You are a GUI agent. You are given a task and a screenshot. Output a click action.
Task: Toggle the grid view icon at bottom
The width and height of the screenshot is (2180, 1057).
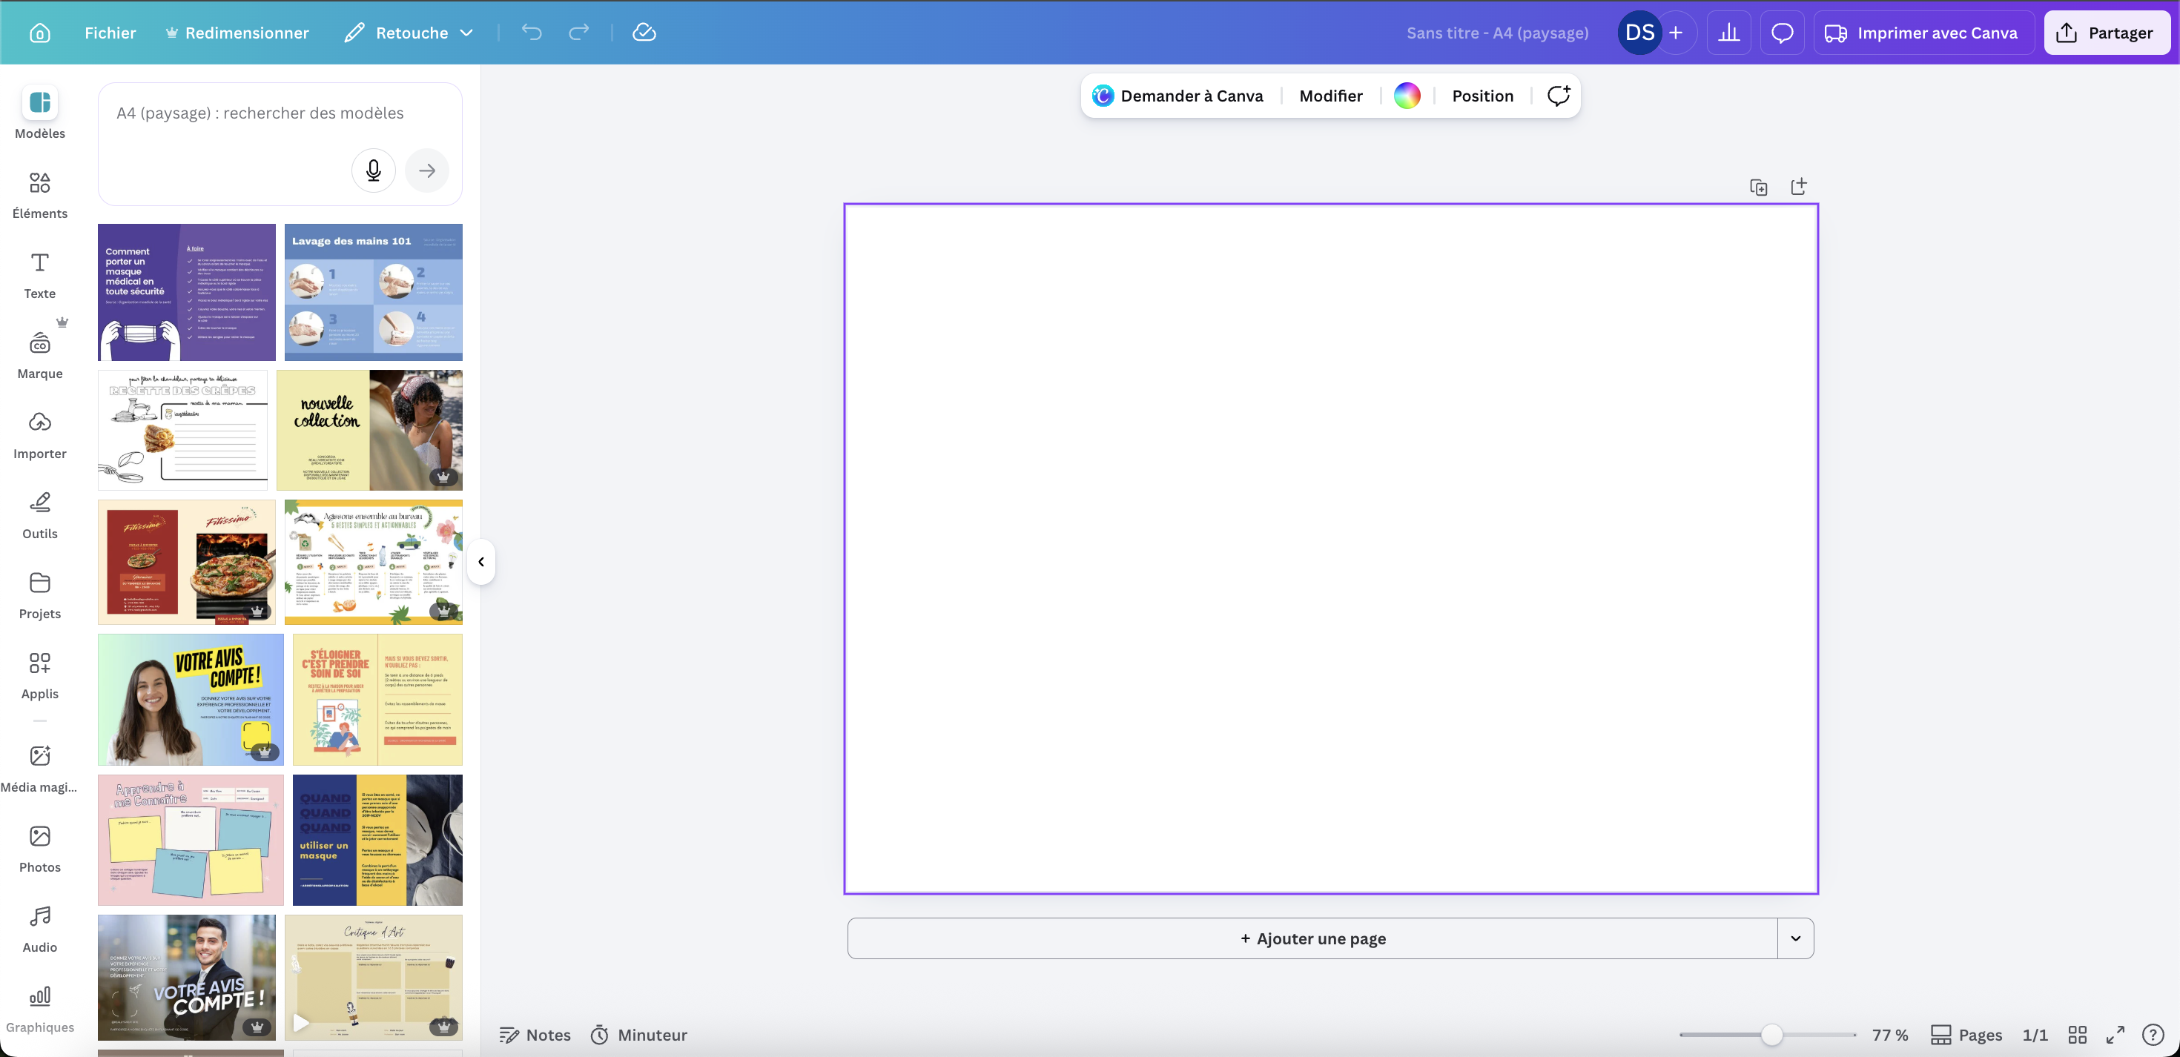2077,1034
